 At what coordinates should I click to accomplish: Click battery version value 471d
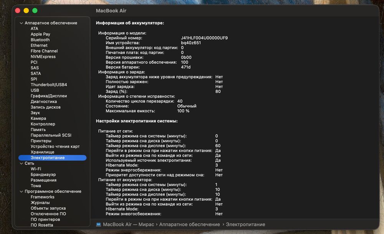click(185, 67)
